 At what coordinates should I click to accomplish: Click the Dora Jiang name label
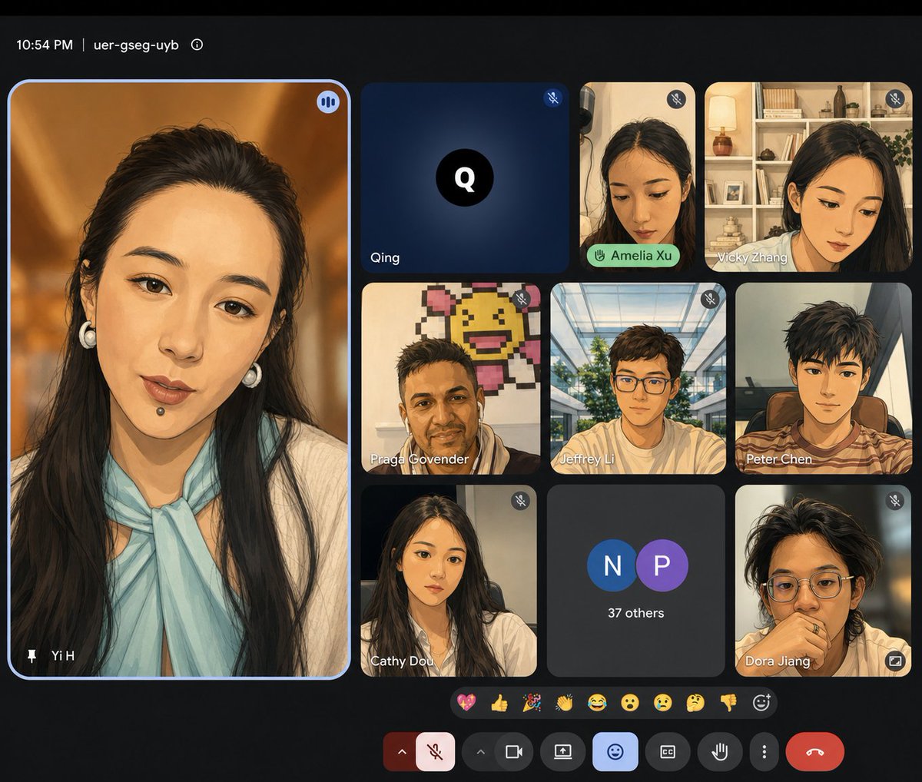(778, 661)
